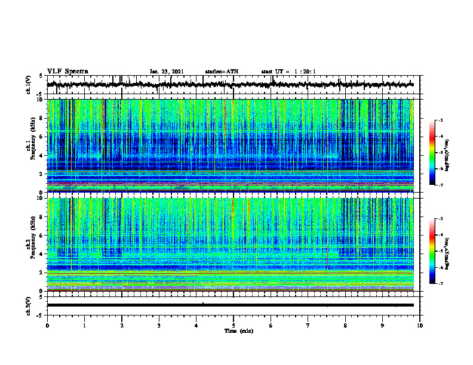Click time axis tick label "2"
473x365 pixels.
click(122, 326)
